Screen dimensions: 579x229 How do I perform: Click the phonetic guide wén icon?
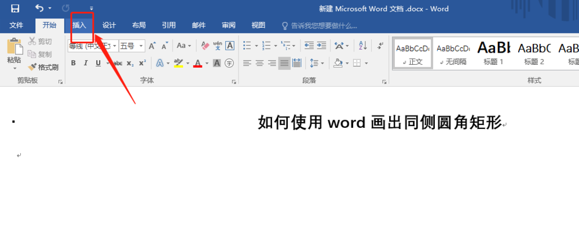pos(218,46)
